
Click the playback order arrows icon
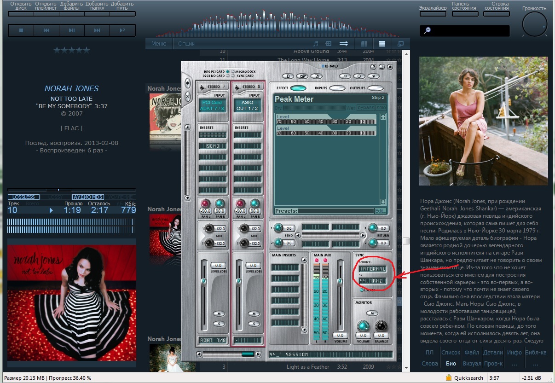click(x=343, y=44)
